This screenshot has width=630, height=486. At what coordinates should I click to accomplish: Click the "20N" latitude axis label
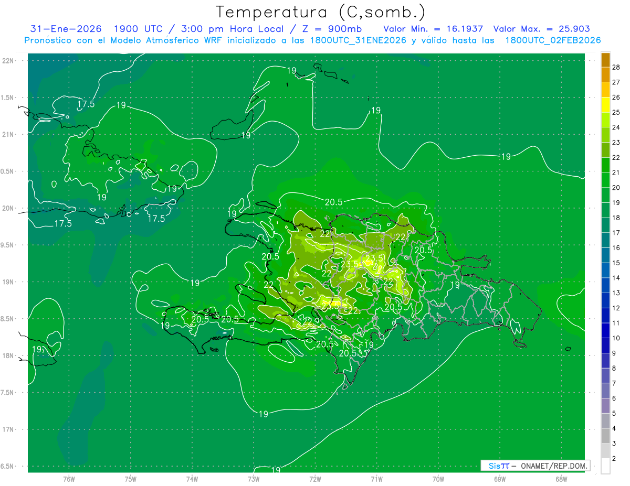point(8,208)
